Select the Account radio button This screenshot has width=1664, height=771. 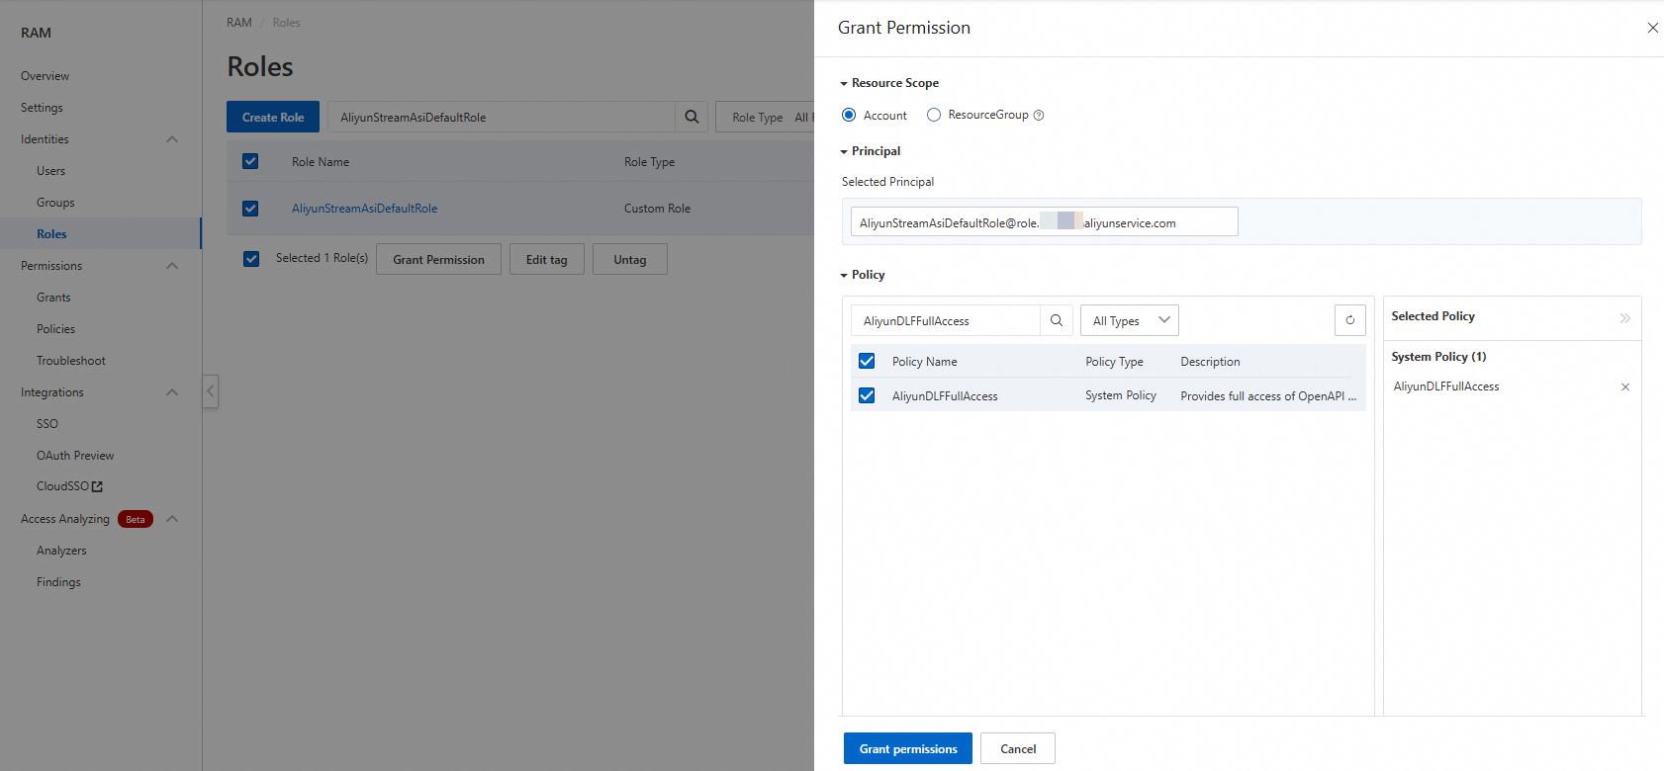coord(849,115)
